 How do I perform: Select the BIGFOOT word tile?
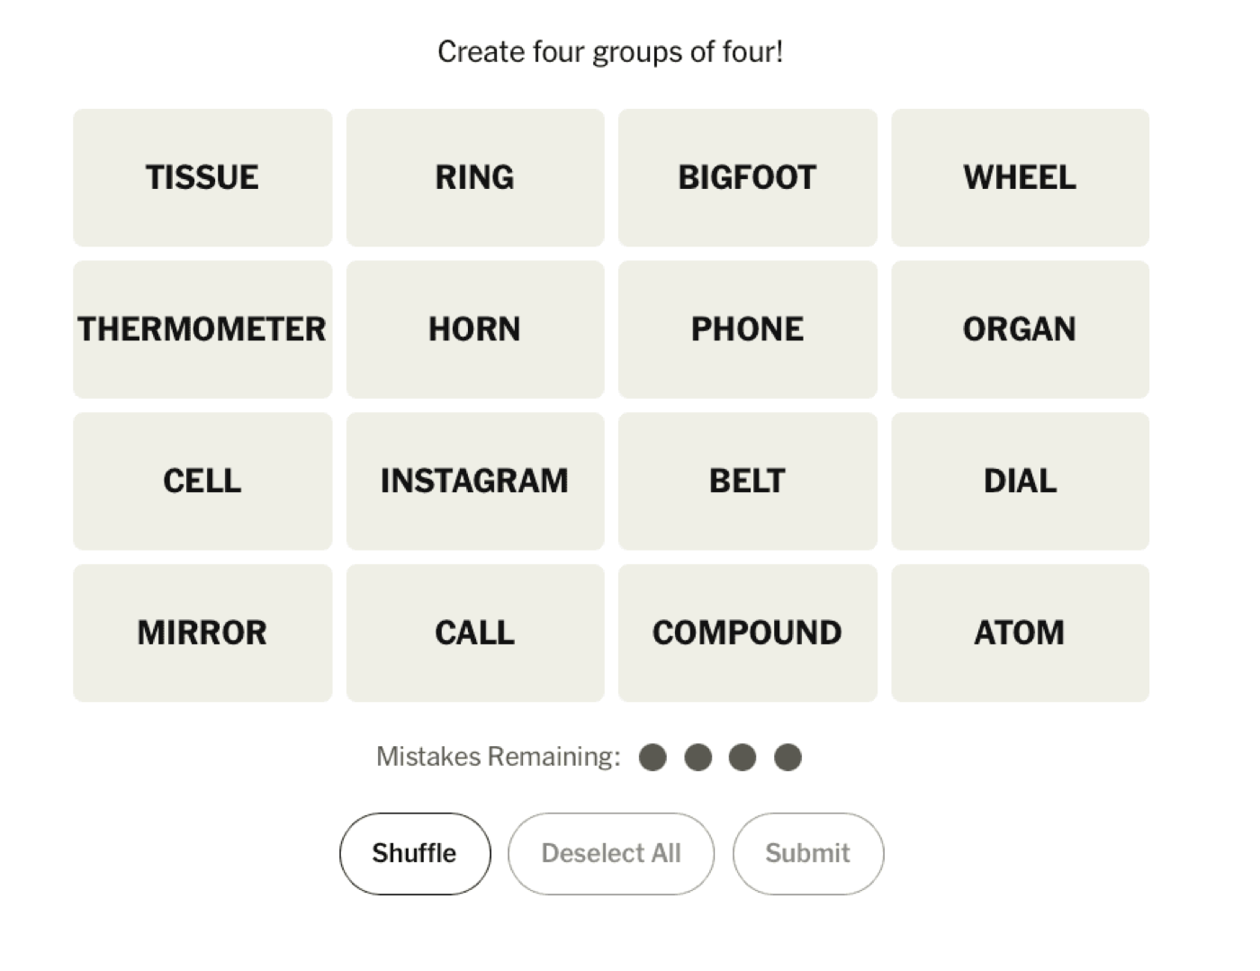click(x=747, y=176)
